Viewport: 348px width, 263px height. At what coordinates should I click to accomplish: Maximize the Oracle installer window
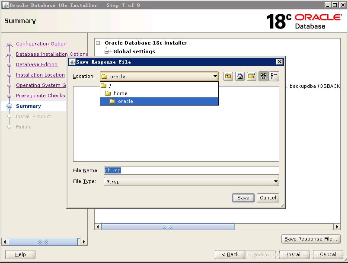[335, 5]
